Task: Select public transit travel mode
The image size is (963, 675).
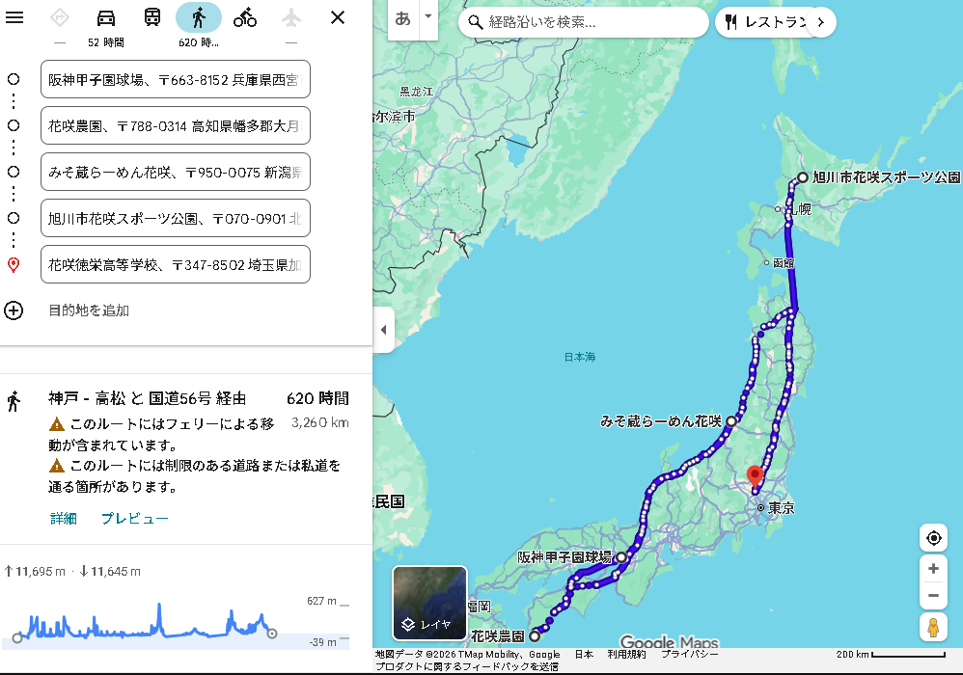Action: (x=152, y=17)
